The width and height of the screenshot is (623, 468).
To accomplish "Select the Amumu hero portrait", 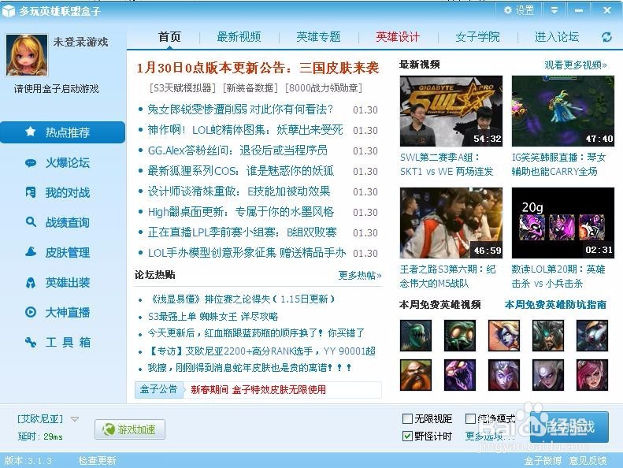I will pos(460,336).
